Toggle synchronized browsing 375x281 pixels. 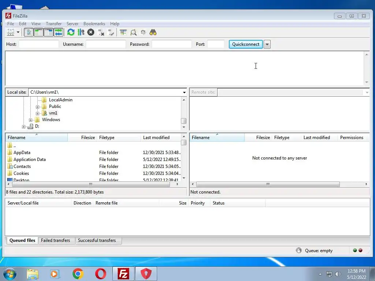143,32
